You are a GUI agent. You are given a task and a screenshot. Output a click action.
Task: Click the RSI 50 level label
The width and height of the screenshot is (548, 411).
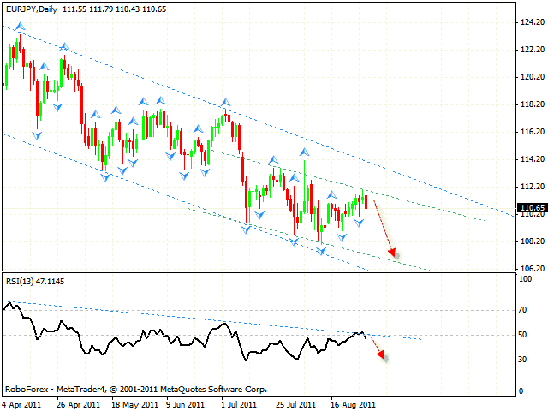pyautogui.click(x=524, y=335)
